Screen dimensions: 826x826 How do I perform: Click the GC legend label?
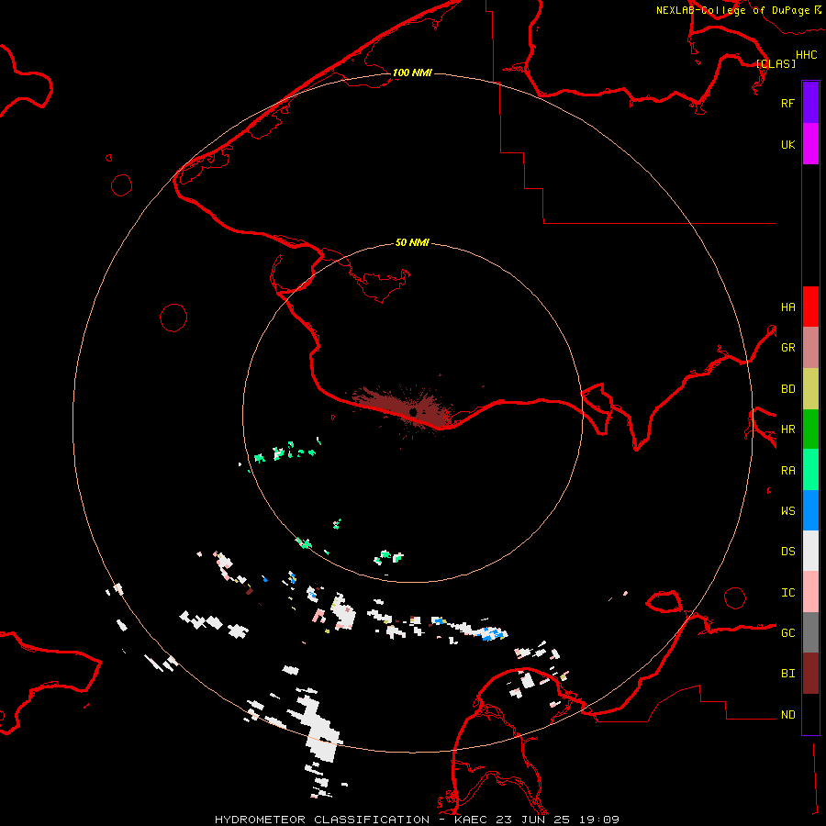tap(787, 633)
